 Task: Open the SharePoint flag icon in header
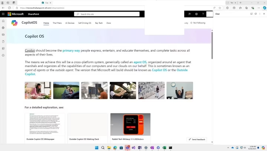[190, 14]
